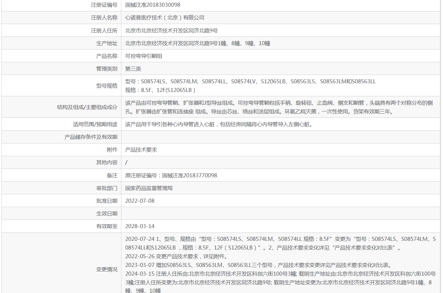
Task: Select the remark 原注册证编号：国械注准20183770098
Action: point(171,176)
